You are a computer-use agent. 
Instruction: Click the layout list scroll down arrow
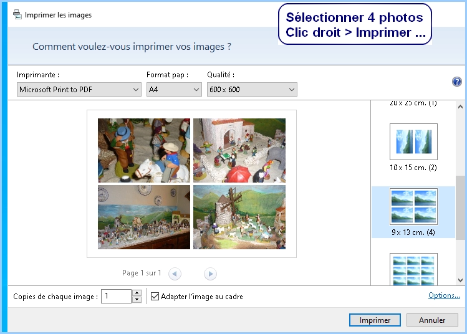pyautogui.click(x=460, y=280)
